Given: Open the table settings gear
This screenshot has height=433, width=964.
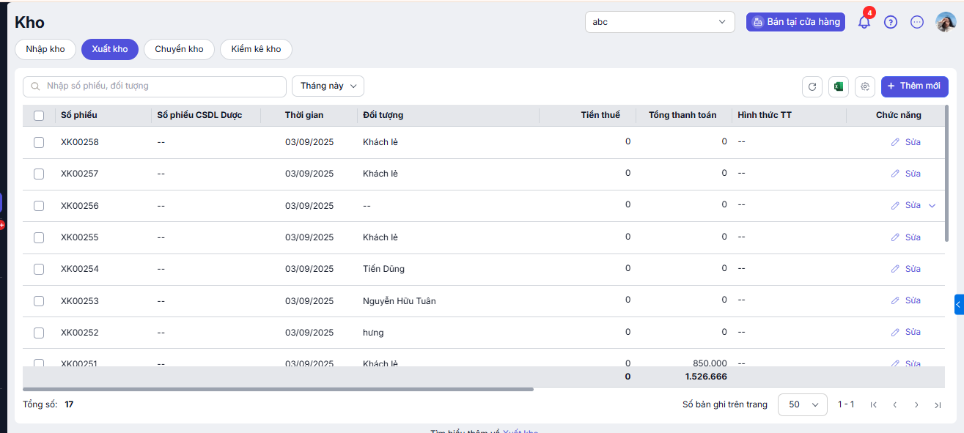Looking at the screenshot, I should [865, 86].
